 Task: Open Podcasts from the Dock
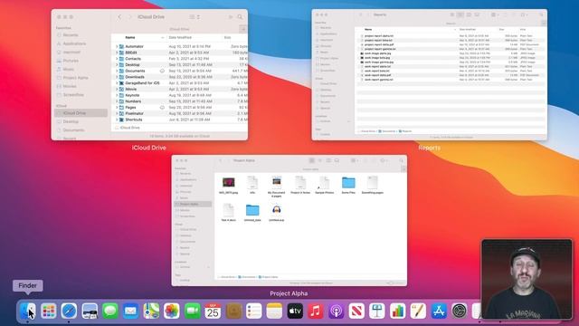pyautogui.click(x=336, y=311)
